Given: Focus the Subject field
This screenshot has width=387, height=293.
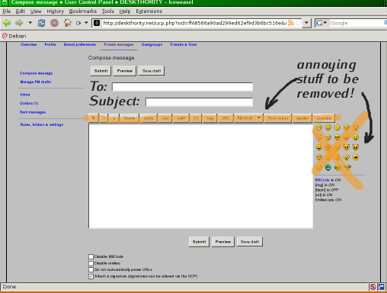Looking at the screenshot, I should click(x=199, y=102).
